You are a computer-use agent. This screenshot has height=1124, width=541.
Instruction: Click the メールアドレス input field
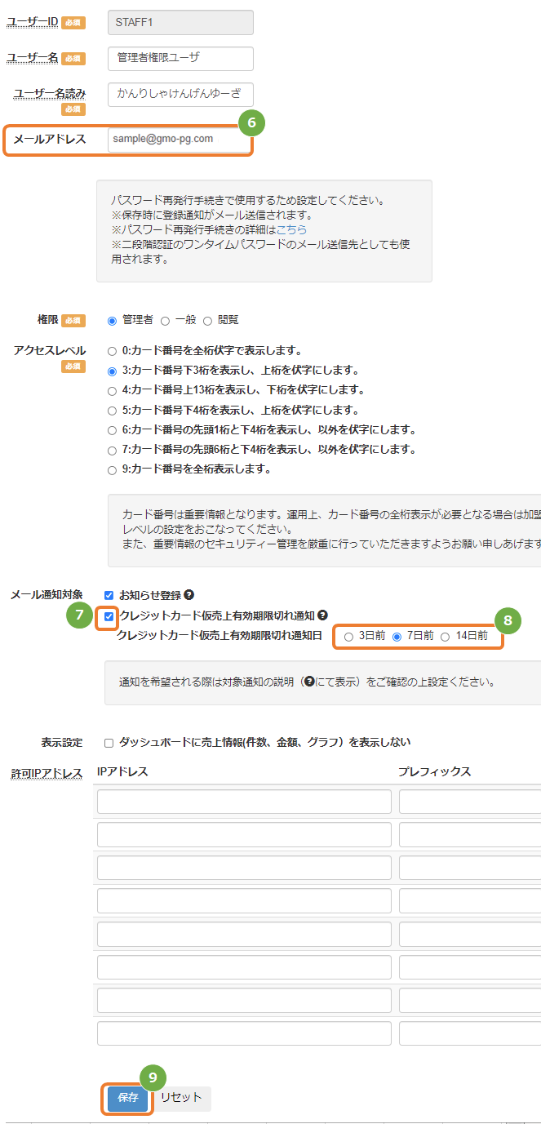pyautogui.click(x=180, y=140)
